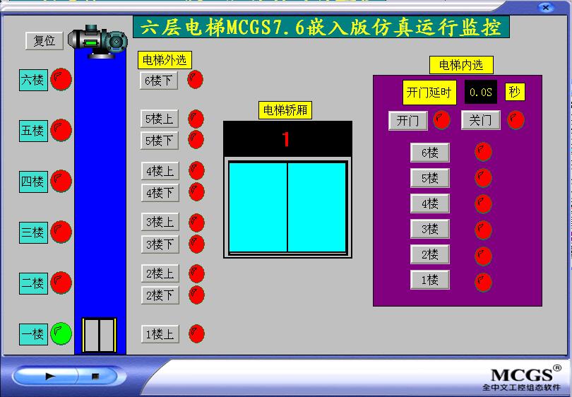This screenshot has height=397, width=572.
Task: Open the door with 开门 button
Action: click(408, 120)
